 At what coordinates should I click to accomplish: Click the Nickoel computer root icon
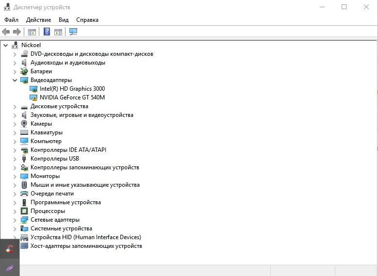coord(15,45)
